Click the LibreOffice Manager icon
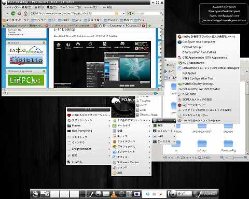This screenshot has height=199, width=249. pyautogui.click(x=179, y=68)
